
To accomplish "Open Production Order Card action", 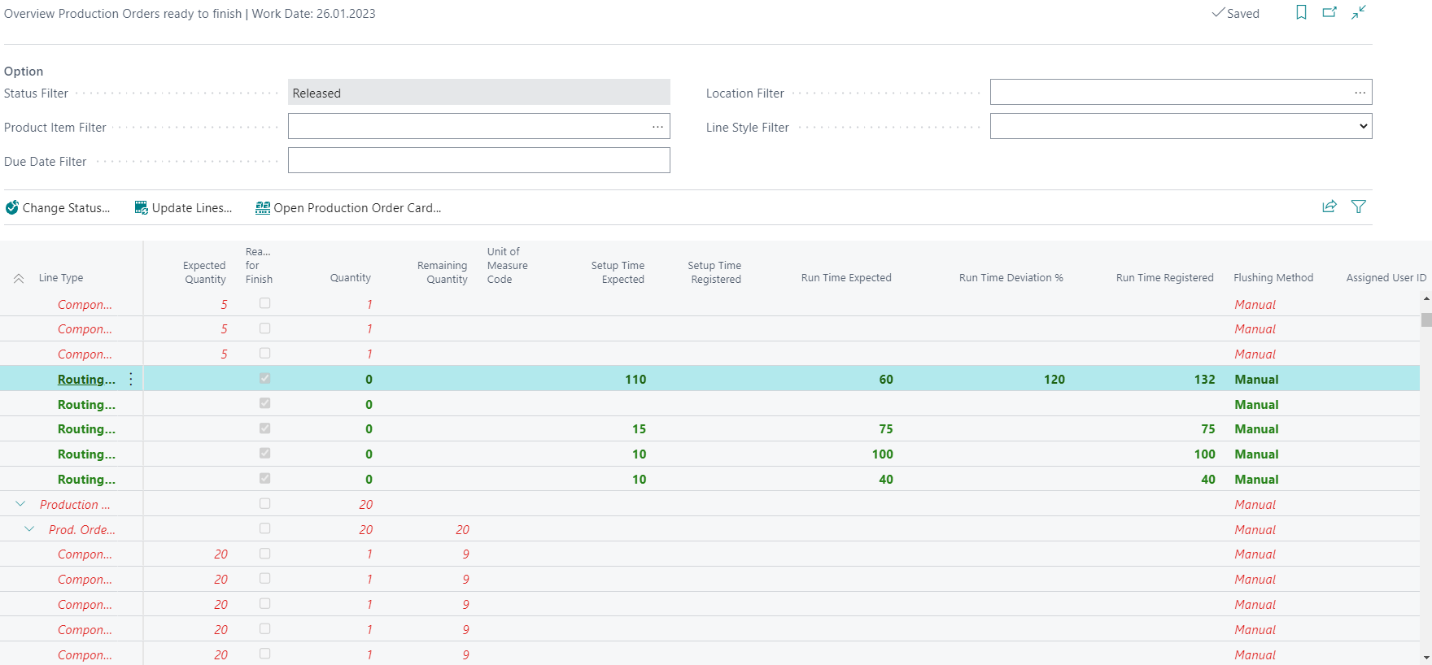I will [x=348, y=208].
